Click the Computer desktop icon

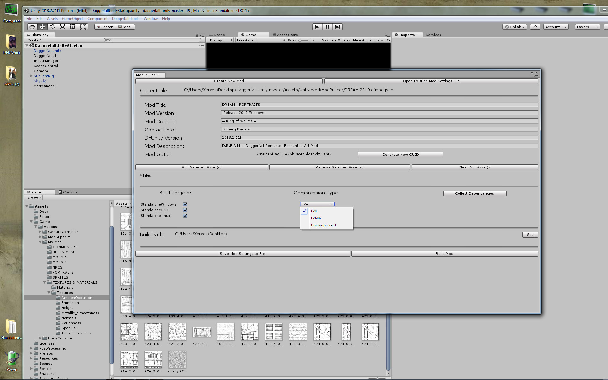pyautogui.click(x=12, y=13)
